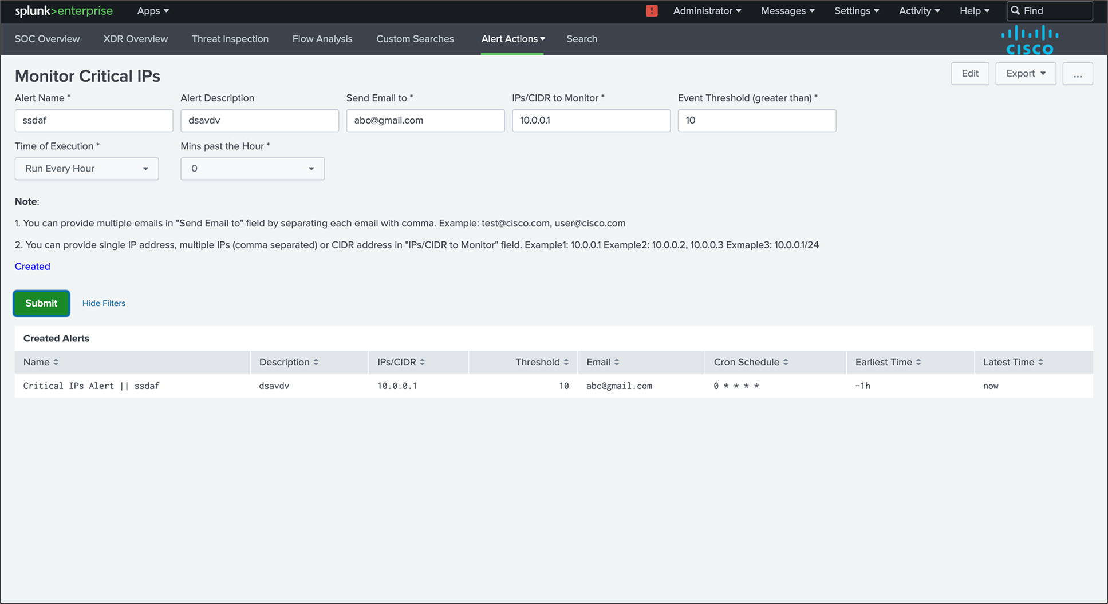
Task: Open Alert Actions menu tab
Action: tap(512, 39)
